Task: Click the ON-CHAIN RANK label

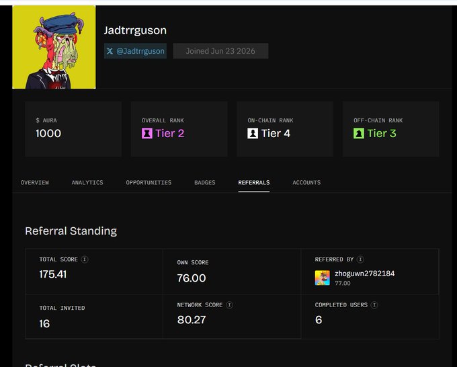Action: 270,120
